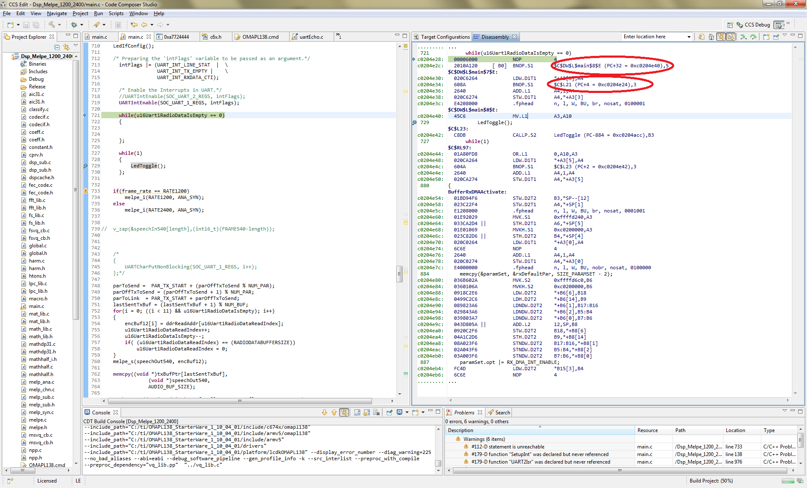Click the Build Project progress bar
Image resolution: width=807 pixels, height=488 pixels.
point(788,481)
